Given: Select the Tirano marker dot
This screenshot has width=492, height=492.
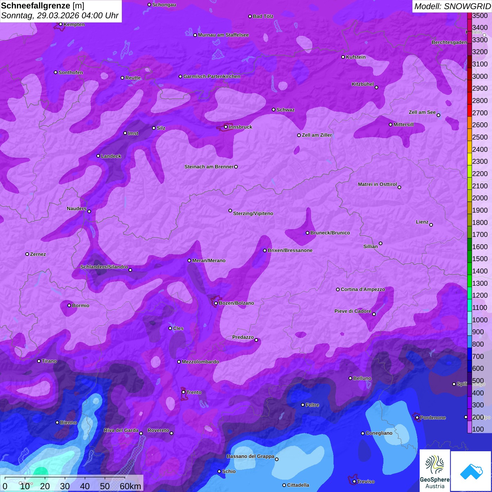Looking at the screenshot, I should 39,361.
